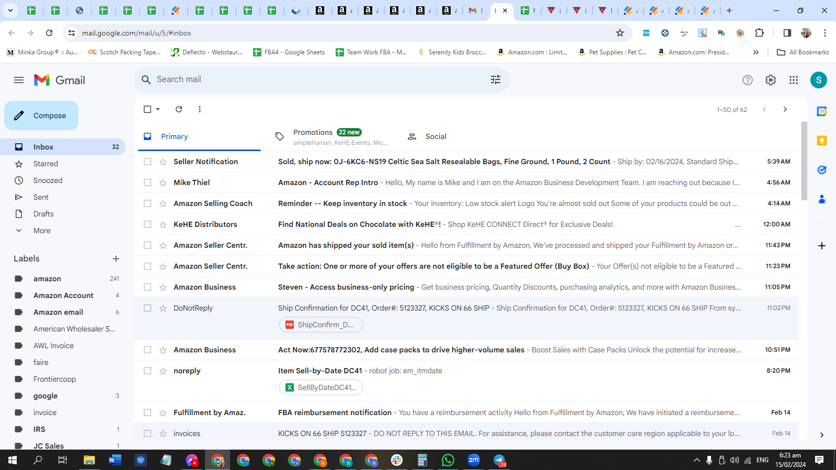
Task: Go to newer messages page arrow
Action: 764,109
